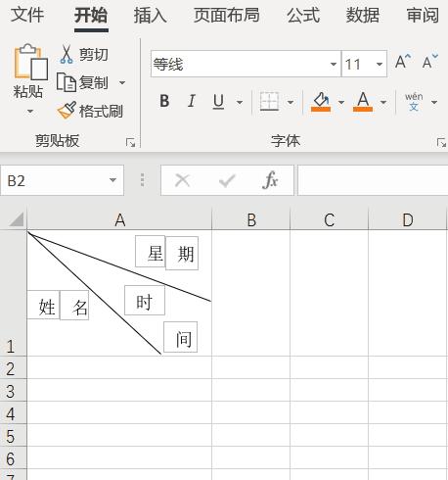Toggle Underline formatting
The height and width of the screenshot is (480, 448).
coord(218,102)
